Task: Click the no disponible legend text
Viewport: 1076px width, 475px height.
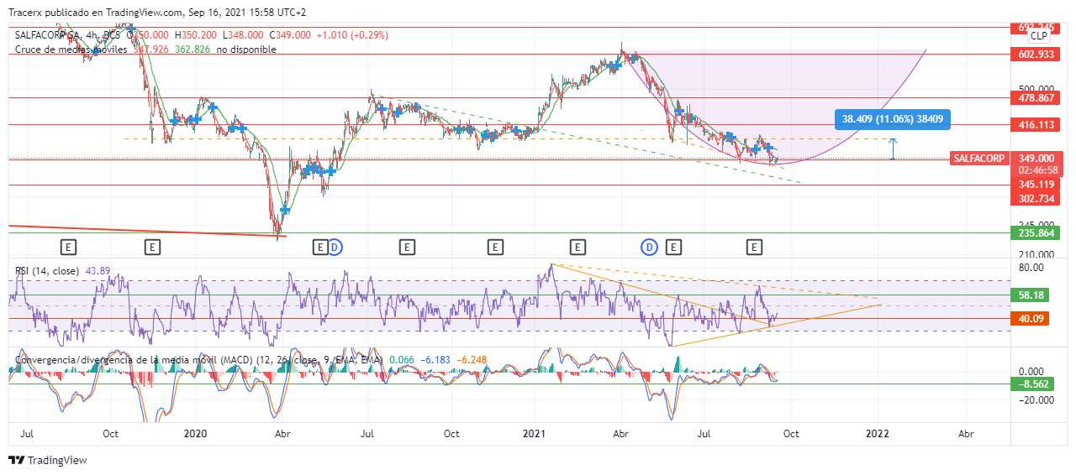Action: coord(246,50)
